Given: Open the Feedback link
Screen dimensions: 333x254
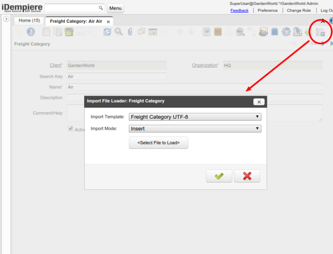Looking at the screenshot, I should pos(239,11).
